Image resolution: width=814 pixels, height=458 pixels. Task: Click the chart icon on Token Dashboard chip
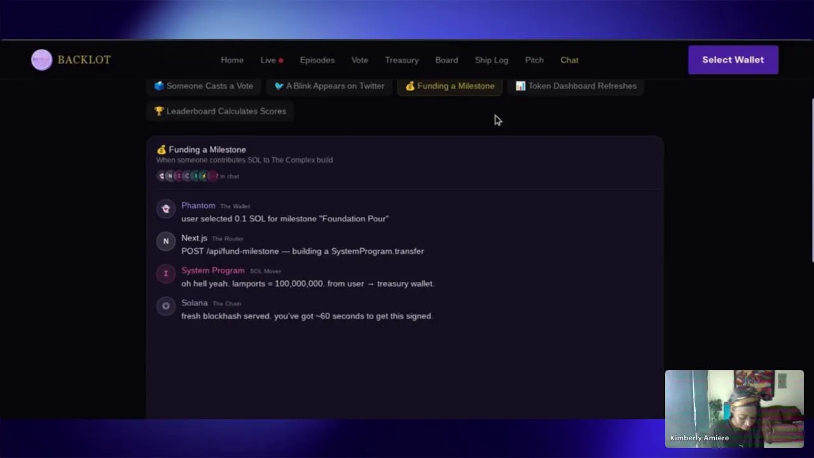520,86
